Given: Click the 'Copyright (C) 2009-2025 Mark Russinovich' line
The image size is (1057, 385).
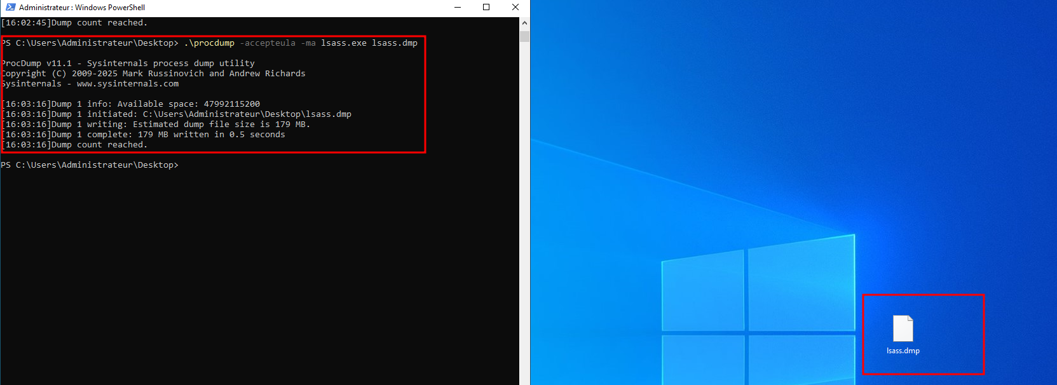Looking at the screenshot, I should tap(153, 74).
